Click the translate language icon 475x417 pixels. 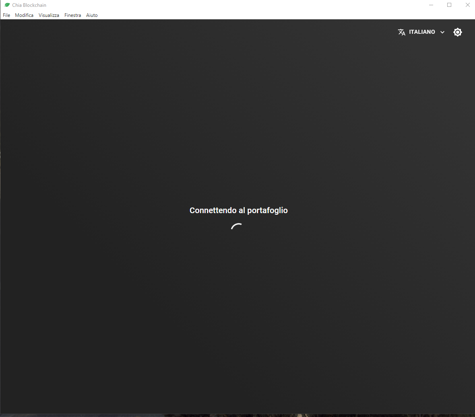pyautogui.click(x=402, y=32)
